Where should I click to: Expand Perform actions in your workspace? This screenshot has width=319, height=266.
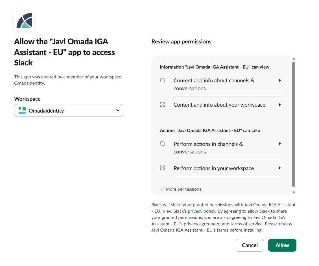coord(280,168)
